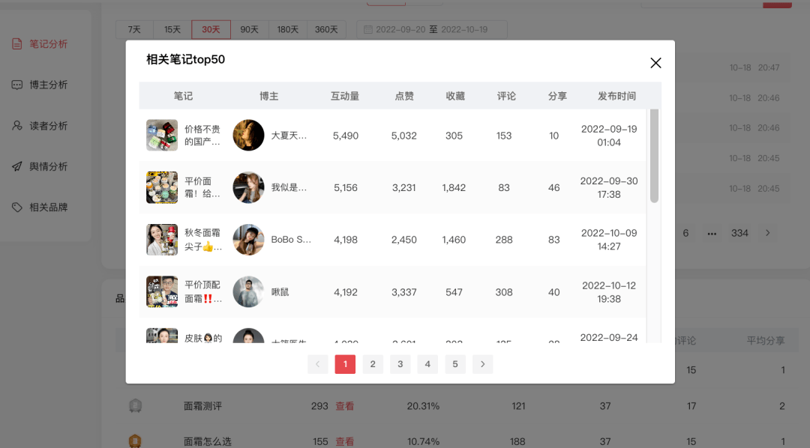Close the 相关笔记top50 dialog

click(x=655, y=63)
